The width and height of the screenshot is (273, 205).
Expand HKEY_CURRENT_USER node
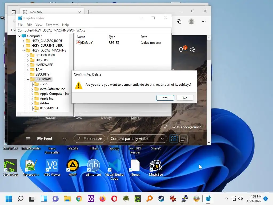pyautogui.click(x=24, y=46)
